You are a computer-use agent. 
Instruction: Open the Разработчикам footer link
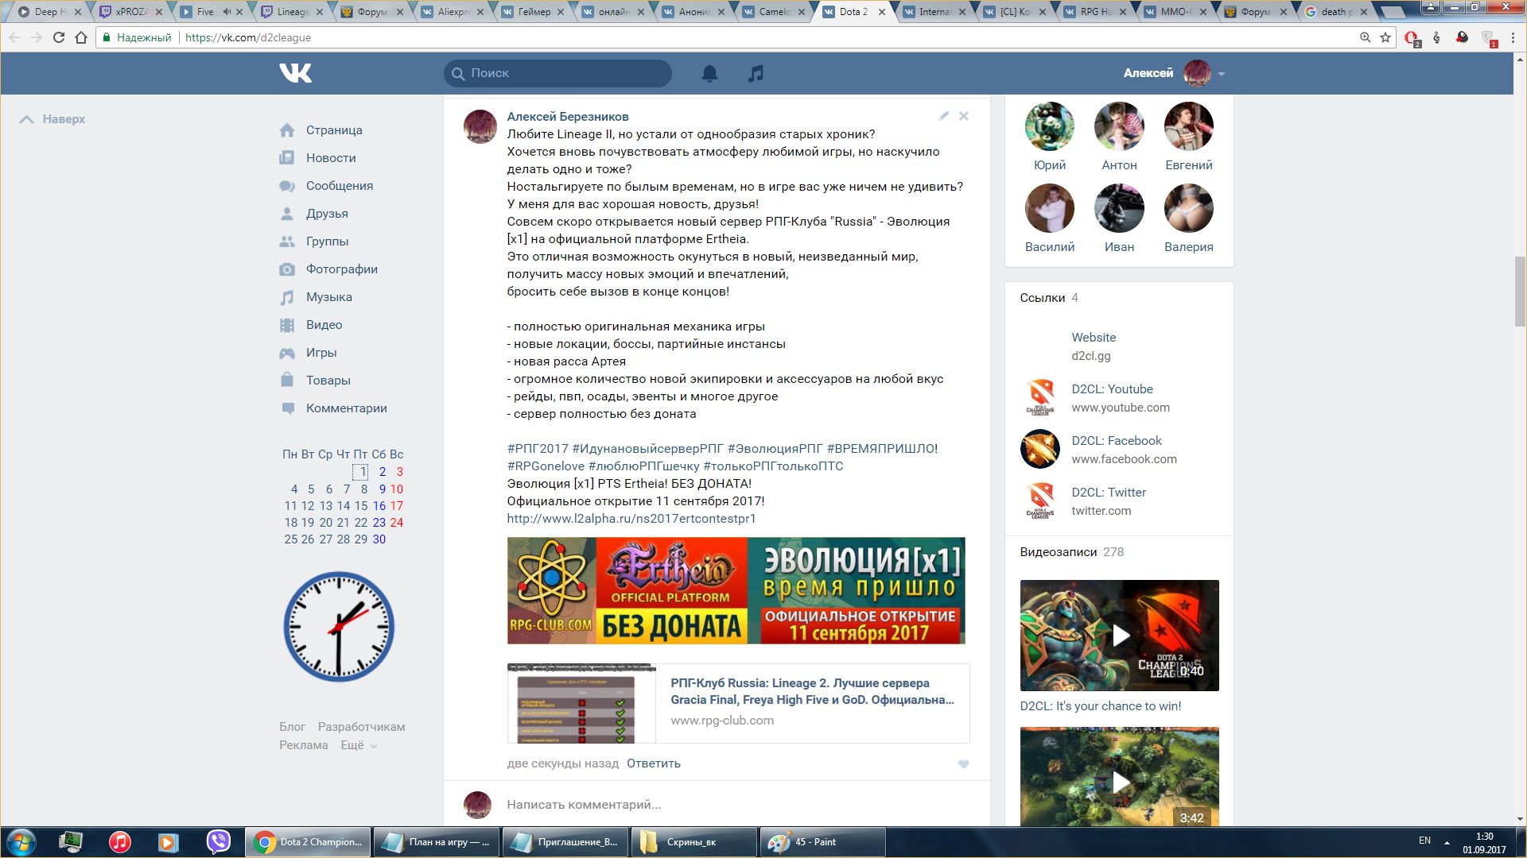(x=361, y=727)
